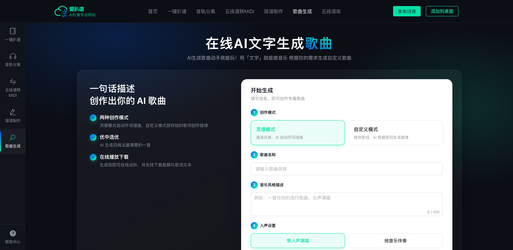This screenshot has height=250, width=513.
Task: Open 歌曲生成 in top navigation
Action: [x=302, y=12]
